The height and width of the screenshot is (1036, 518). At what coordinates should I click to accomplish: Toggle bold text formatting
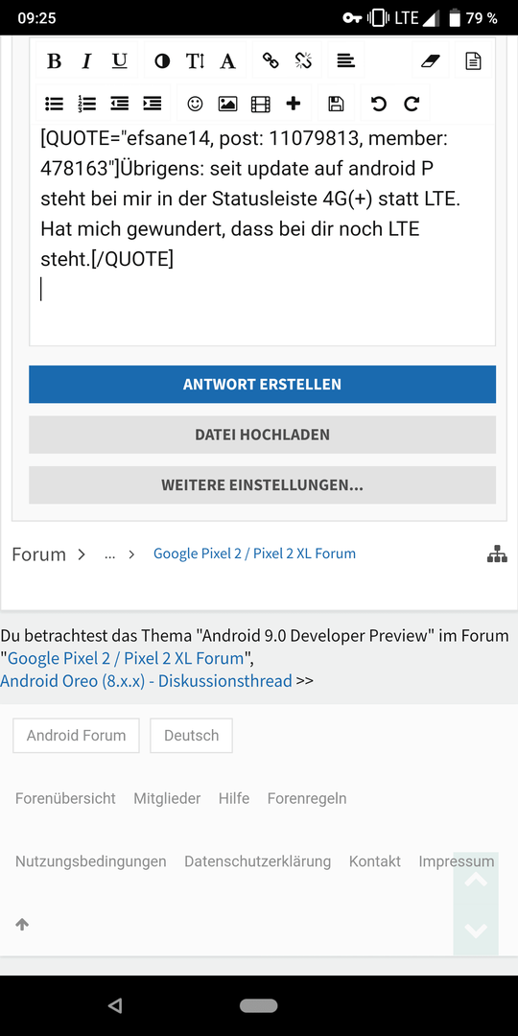coord(54,61)
